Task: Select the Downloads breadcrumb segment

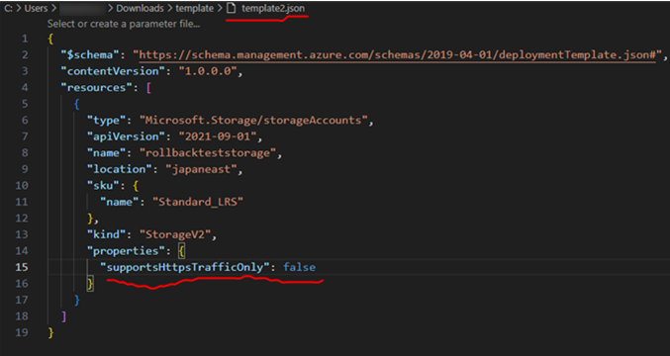Action: pos(140,8)
